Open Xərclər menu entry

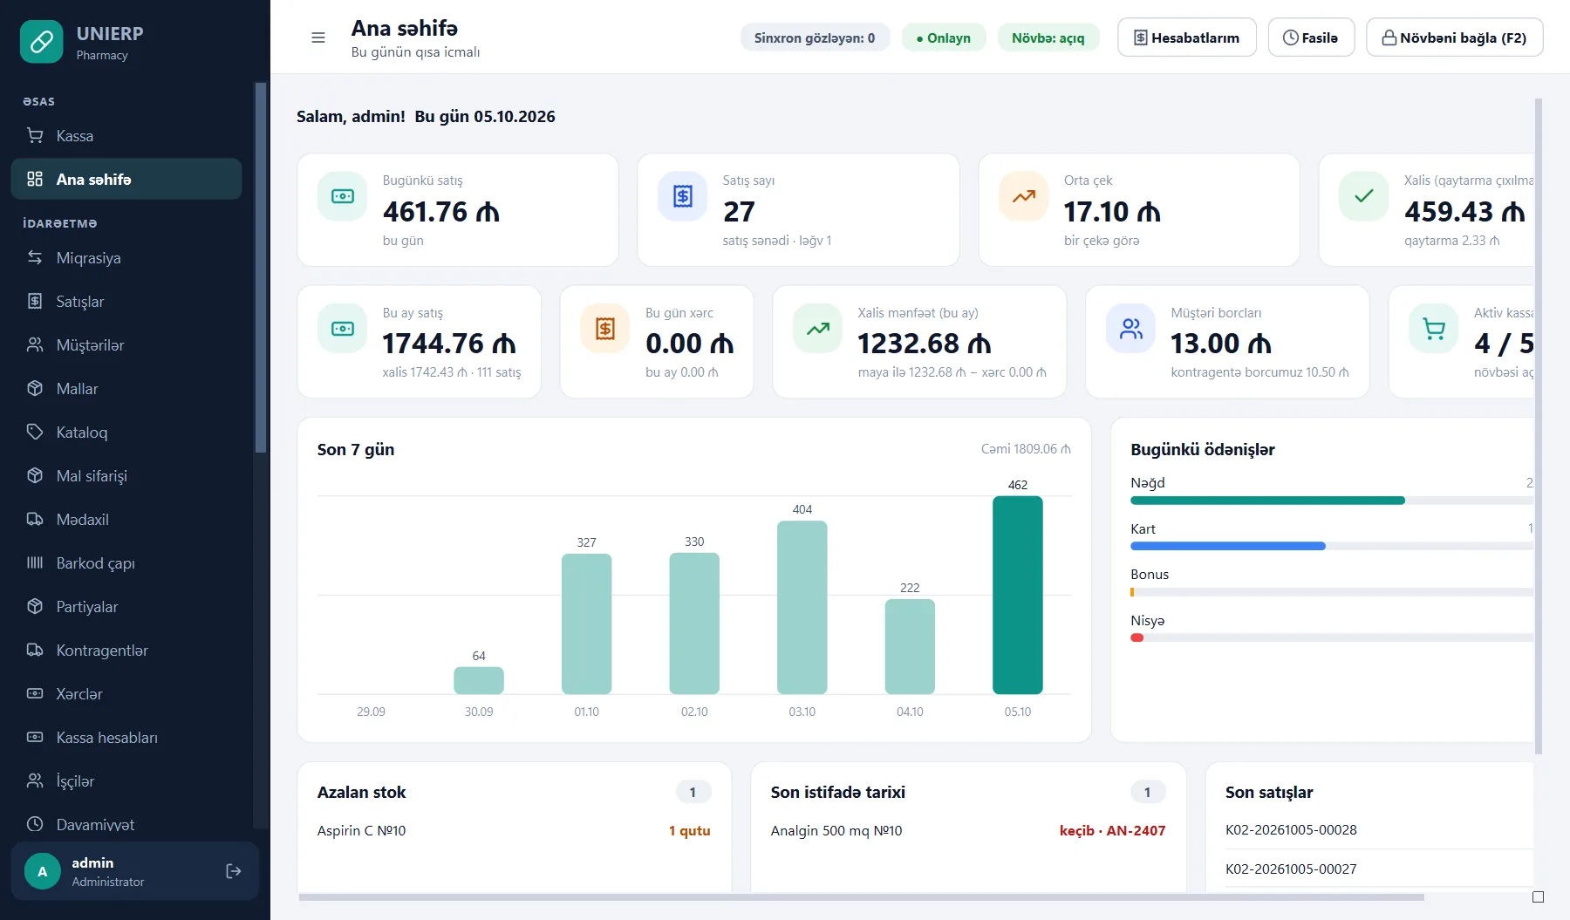(126, 694)
